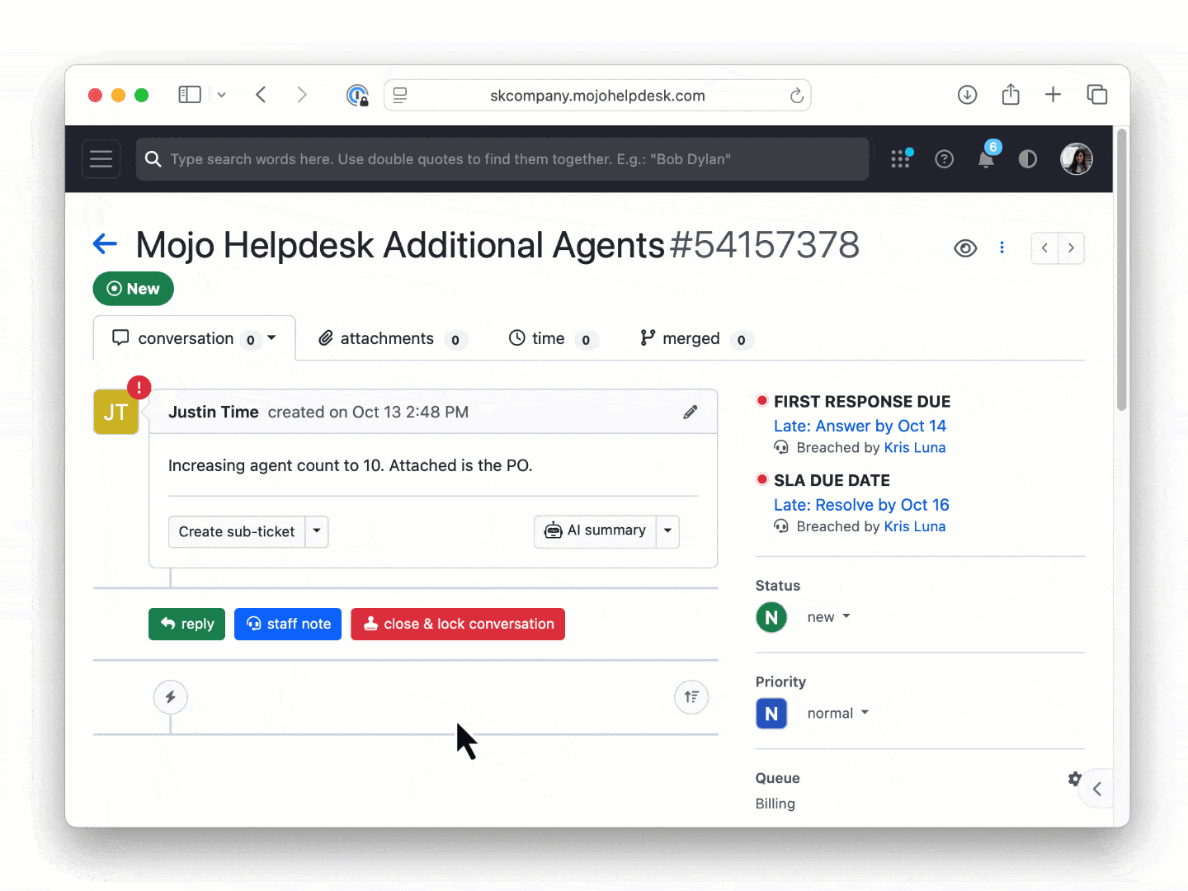This screenshot has width=1188, height=891.
Task: Open the AI summary dropdown arrow
Action: click(x=667, y=531)
